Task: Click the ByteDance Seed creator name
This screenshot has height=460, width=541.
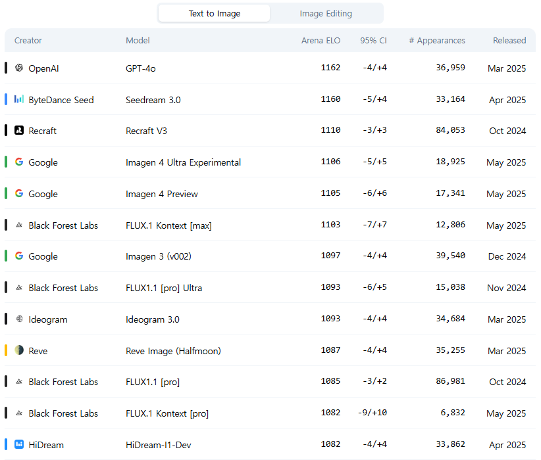Action: [61, 100]
